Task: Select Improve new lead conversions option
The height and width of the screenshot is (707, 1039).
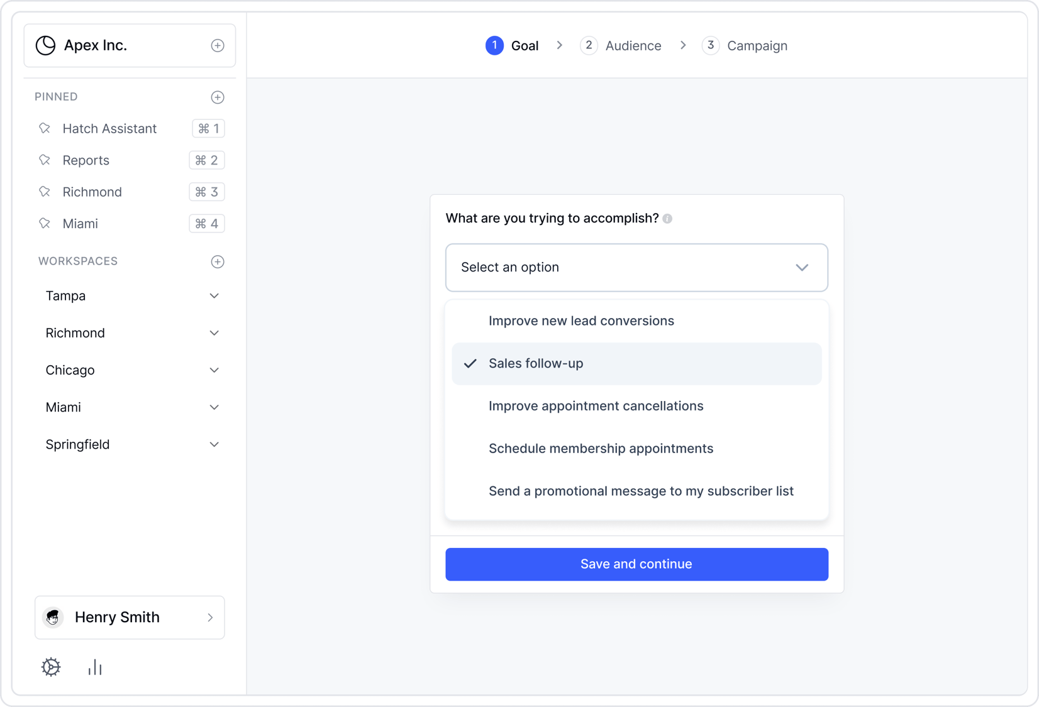Action: point(581,321)
